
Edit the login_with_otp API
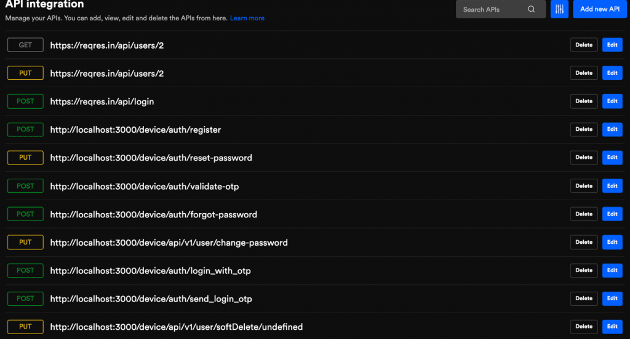pyautogui.click(x=612, y=270)
